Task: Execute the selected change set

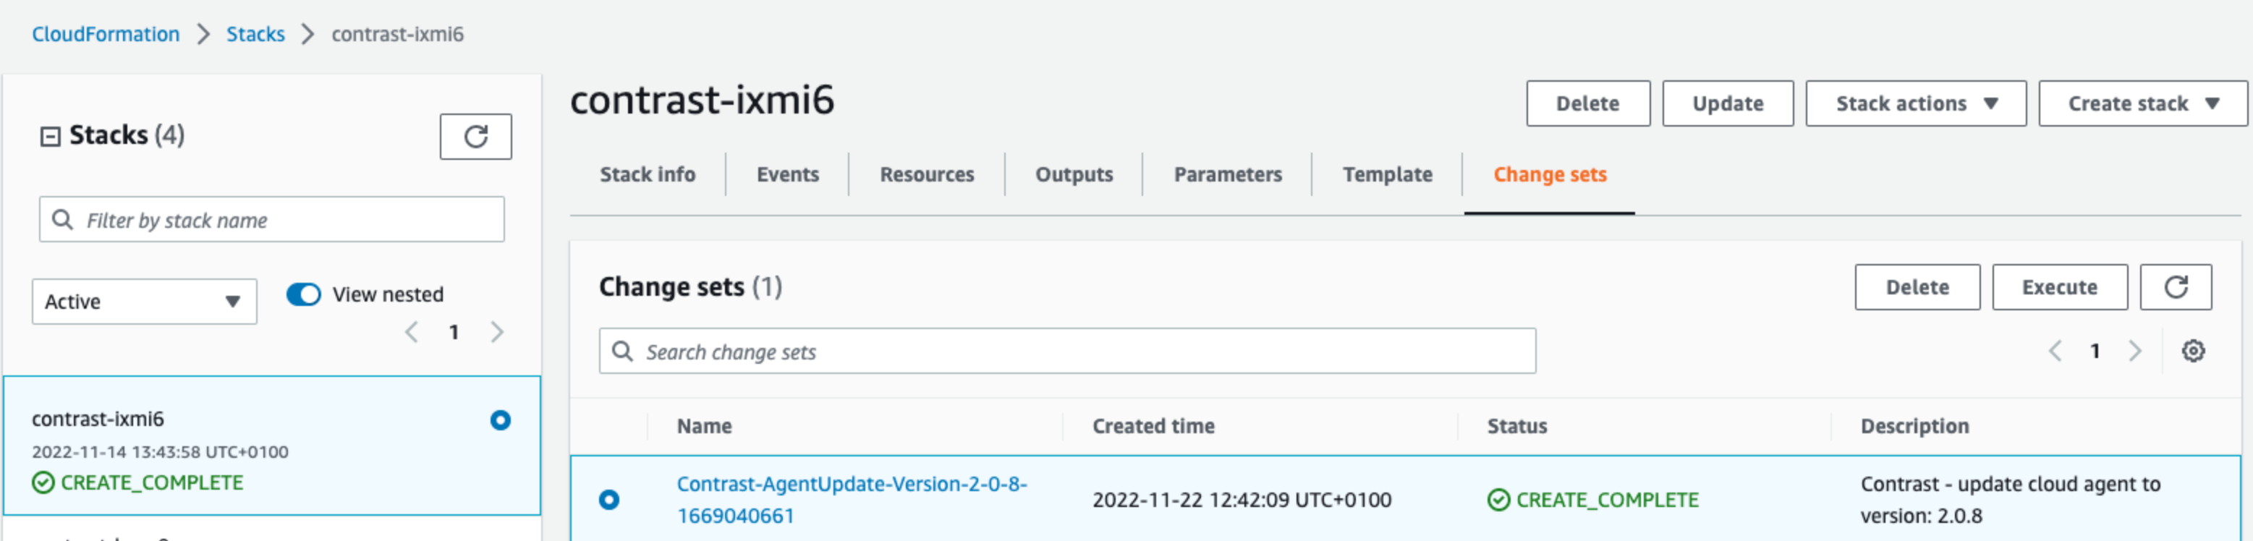Action: click(2059, 286)
